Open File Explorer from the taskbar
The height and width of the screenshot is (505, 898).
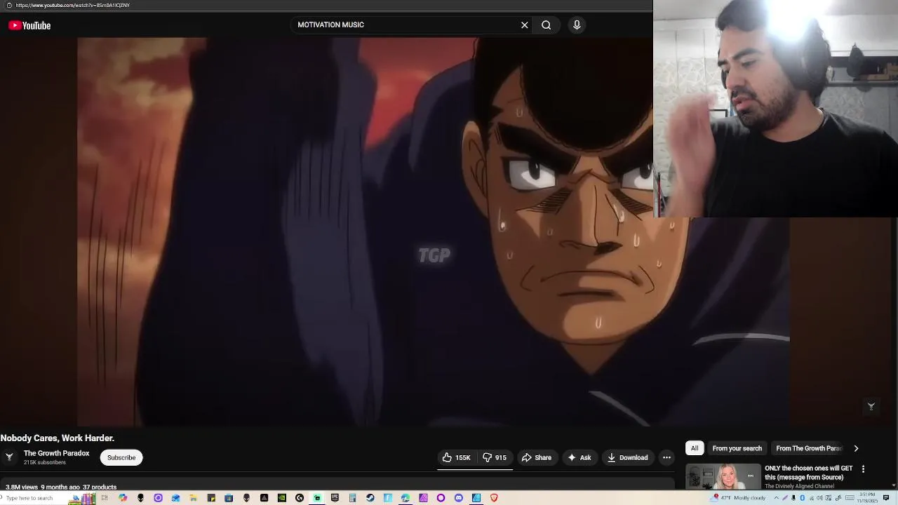(193, 498)
